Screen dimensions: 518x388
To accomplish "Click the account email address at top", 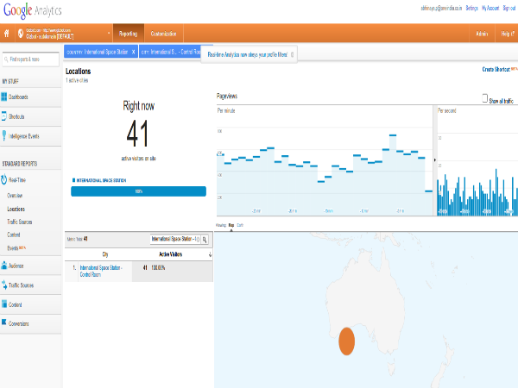I will point(441,9).
